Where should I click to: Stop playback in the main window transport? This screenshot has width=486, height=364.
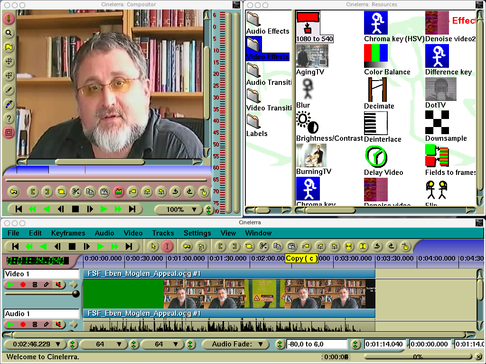(x=72, y=246)
